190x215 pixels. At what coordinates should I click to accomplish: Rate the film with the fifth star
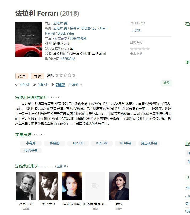coord(74,75)
